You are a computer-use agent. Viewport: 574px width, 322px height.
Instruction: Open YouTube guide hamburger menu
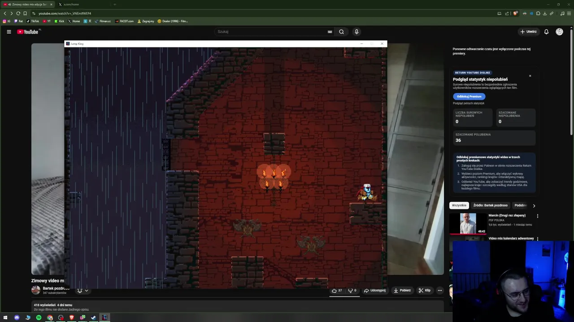tap(9, 32)
